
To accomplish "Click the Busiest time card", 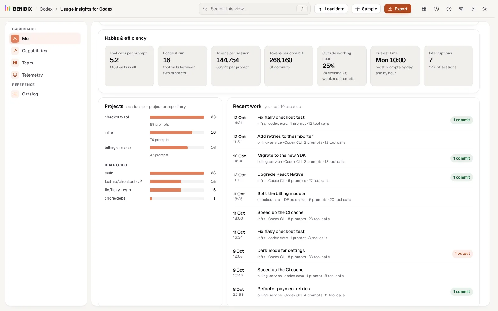I will coord(395,66).
